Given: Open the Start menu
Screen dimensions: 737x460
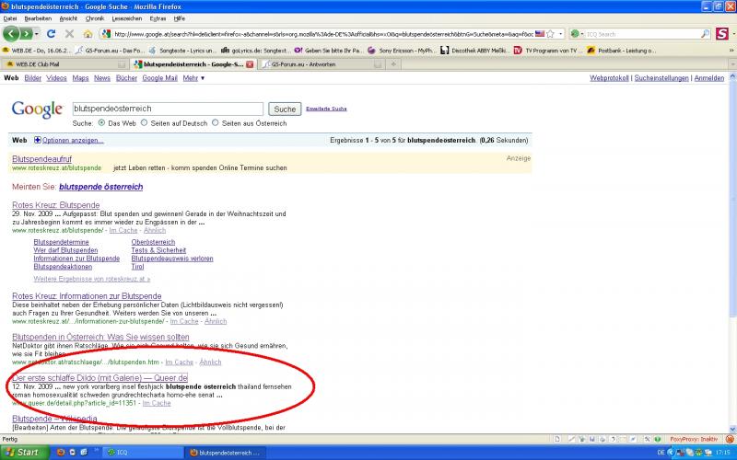Looking at the screenshot, I should [x=25, y=453].
